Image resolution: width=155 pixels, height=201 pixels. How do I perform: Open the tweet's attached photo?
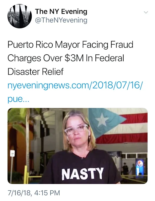pyautogui.click(x=77, y=146)
